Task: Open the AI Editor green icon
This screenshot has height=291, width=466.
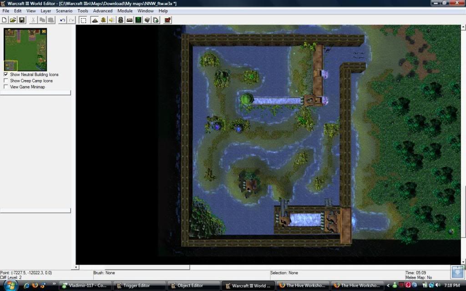Action: [138, 20]
